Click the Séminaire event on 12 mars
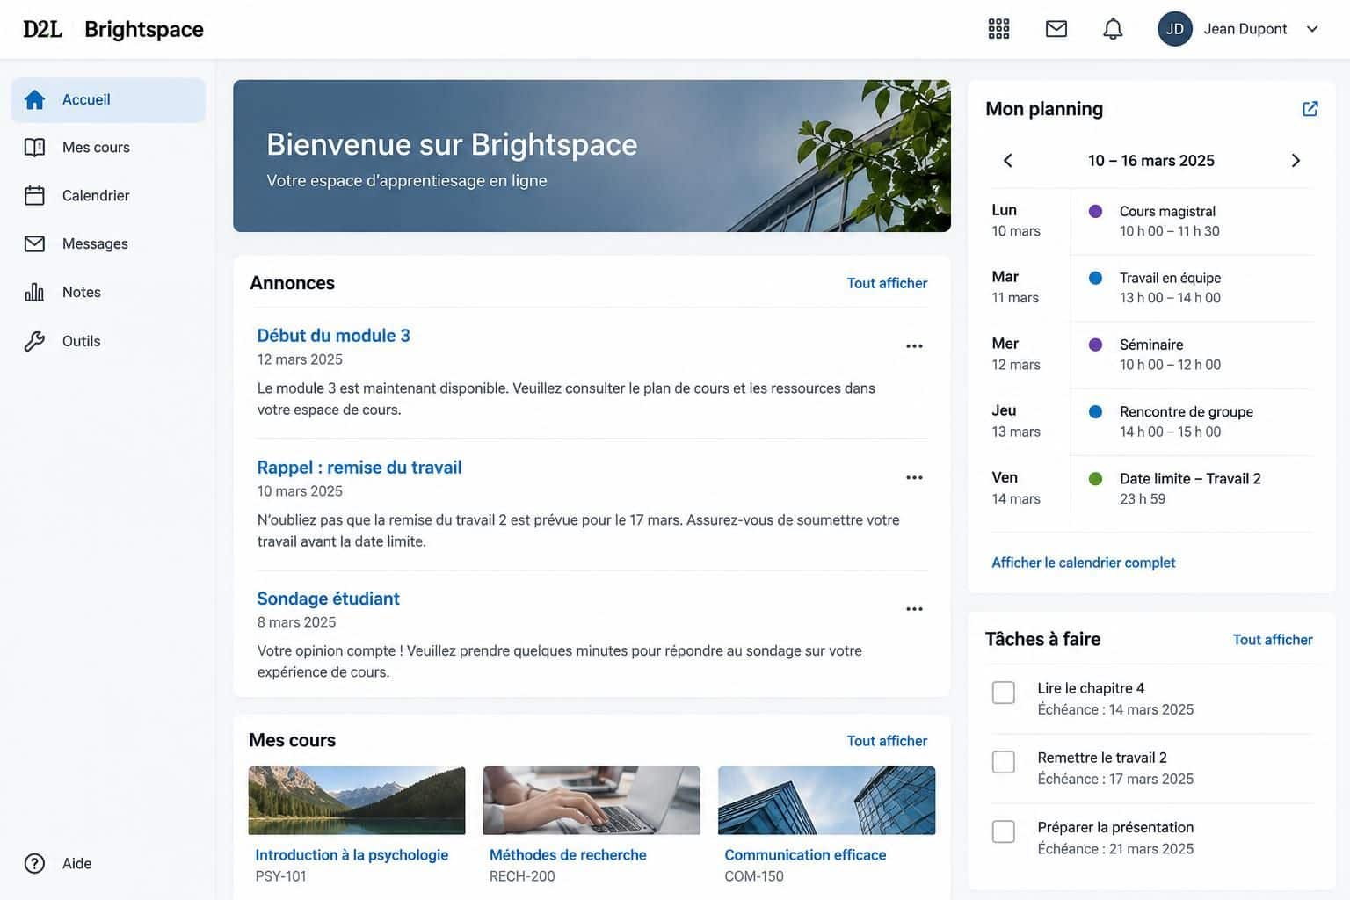Viewport: 1350px width, 900px height. click(1192, 354)
